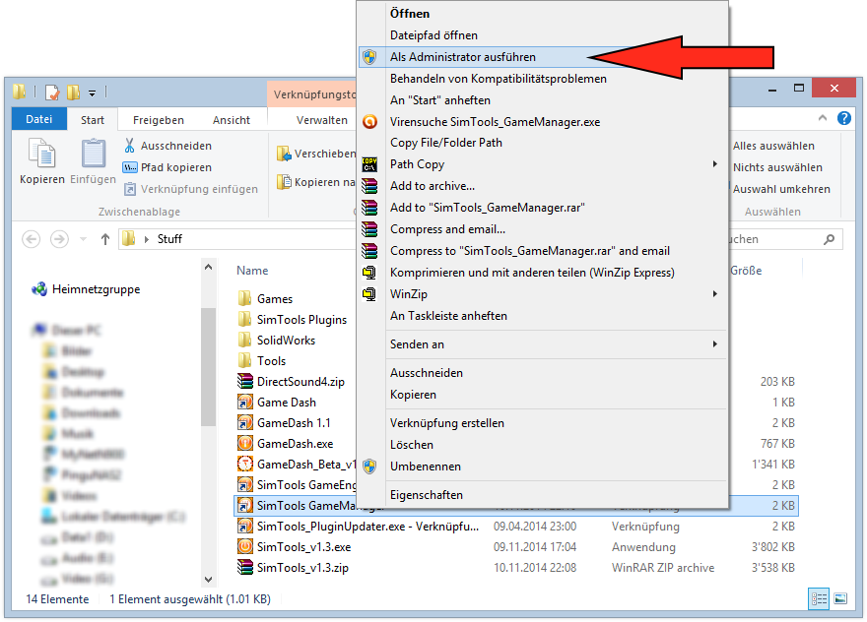The height and width of the screenshot is (622, 867).
Task: Click the Stuff address bar path
Action: (x=169, y=239)
